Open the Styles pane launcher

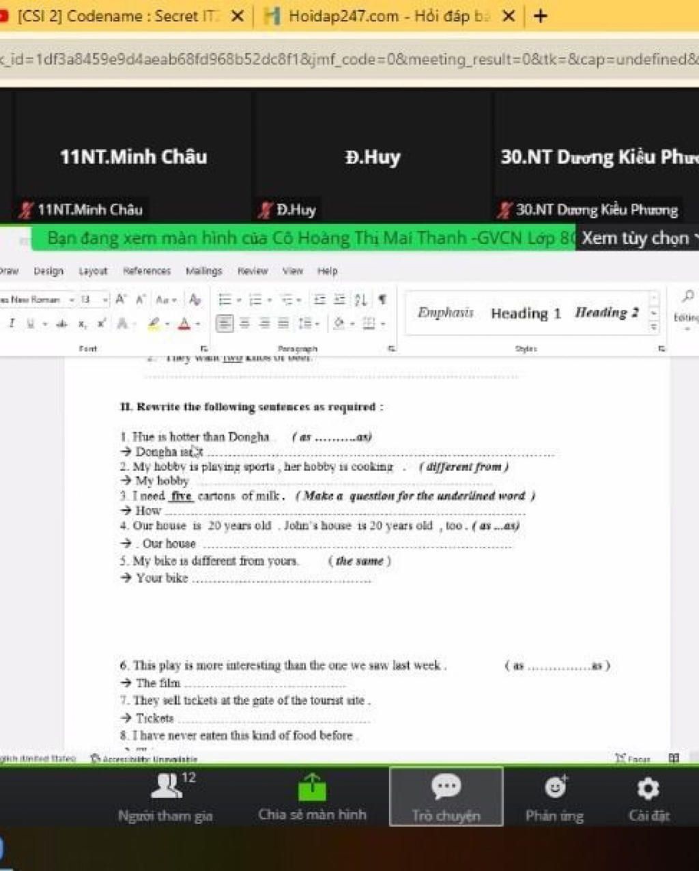tap(661, 348)
